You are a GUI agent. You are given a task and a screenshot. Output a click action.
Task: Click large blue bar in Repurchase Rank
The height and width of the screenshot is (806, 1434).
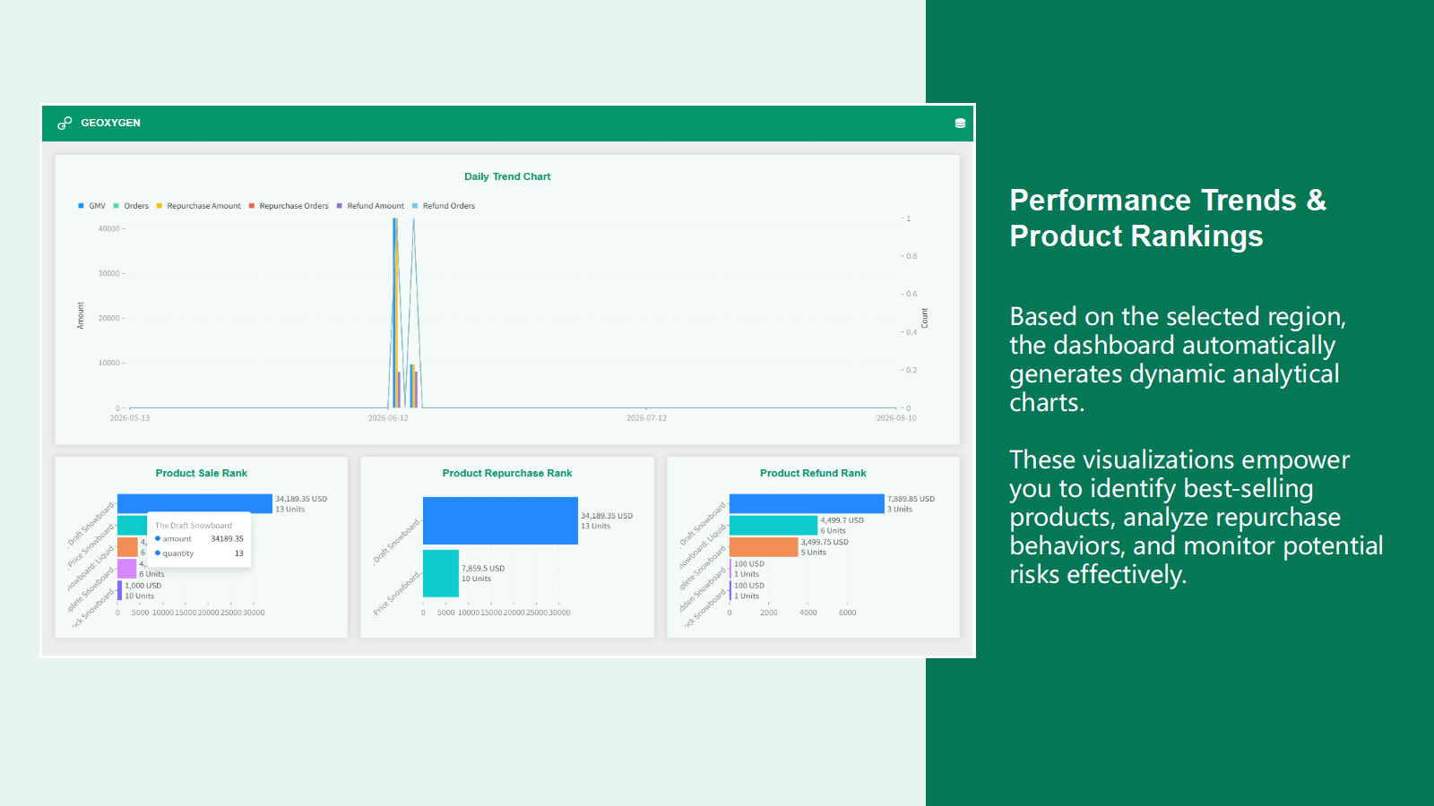[500, 520]
